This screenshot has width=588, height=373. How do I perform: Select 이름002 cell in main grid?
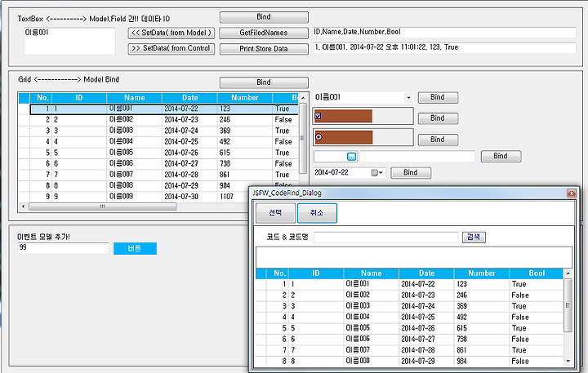[x=134, y=120]
